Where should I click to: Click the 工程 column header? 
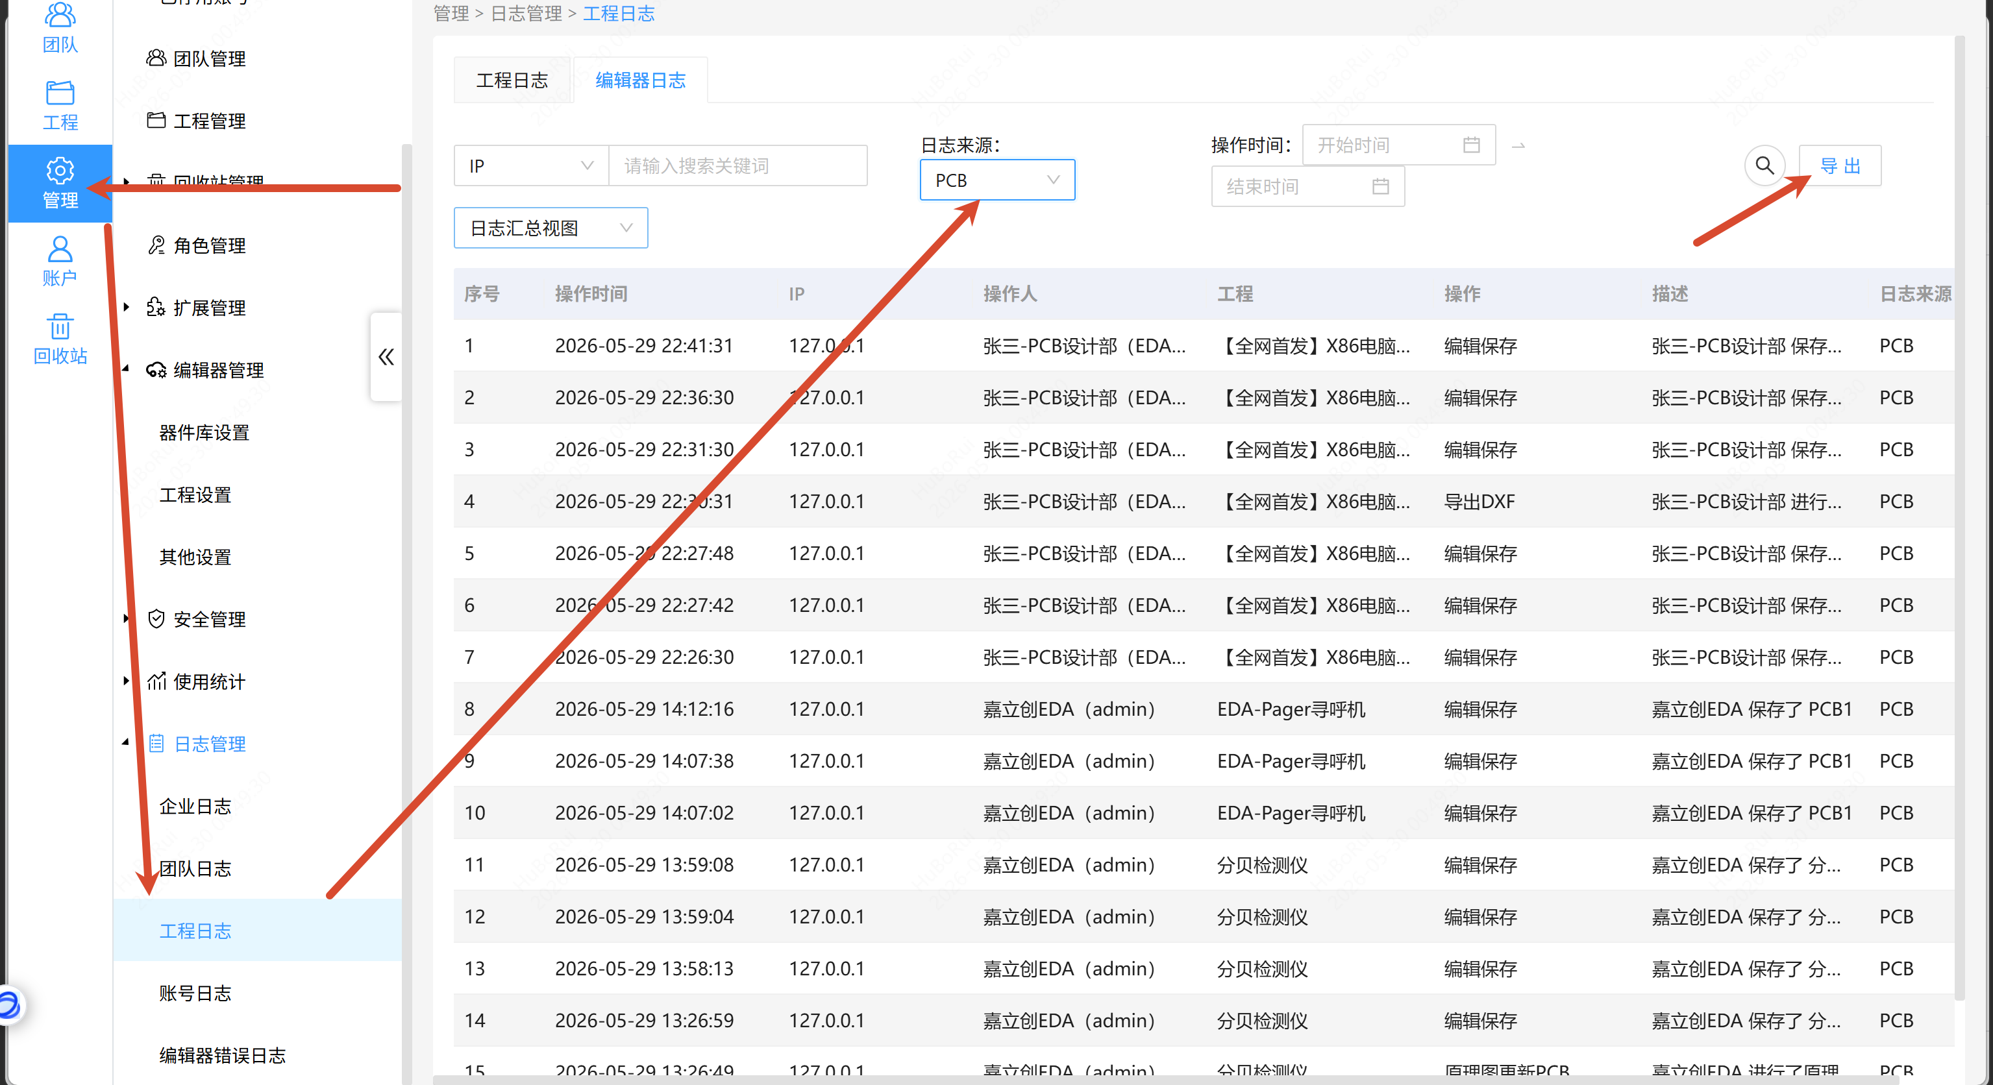tap(1235, 294)
